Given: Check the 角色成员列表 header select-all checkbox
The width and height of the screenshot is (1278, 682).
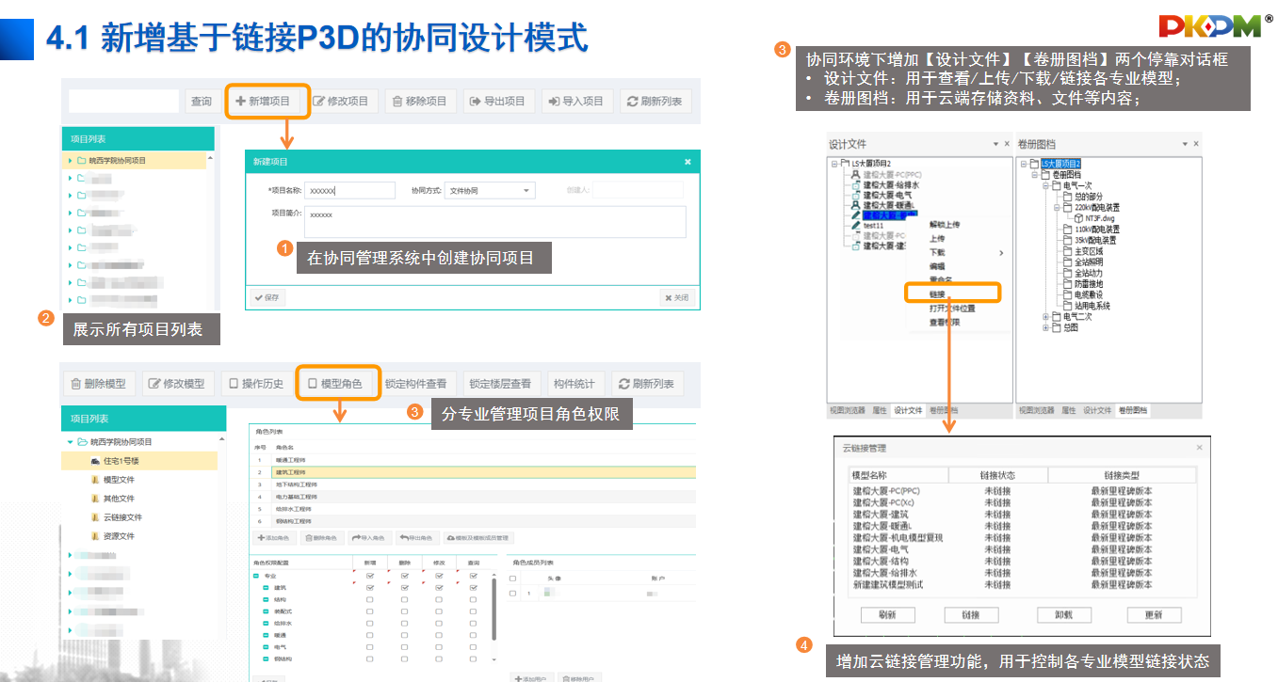Looking at the screenshot, I should [513, 579].
